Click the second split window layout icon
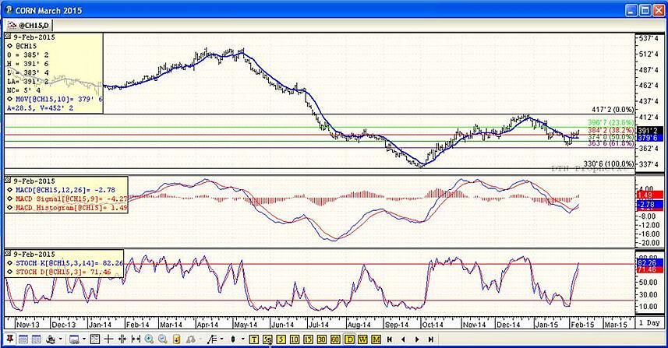 click(36, 339)
